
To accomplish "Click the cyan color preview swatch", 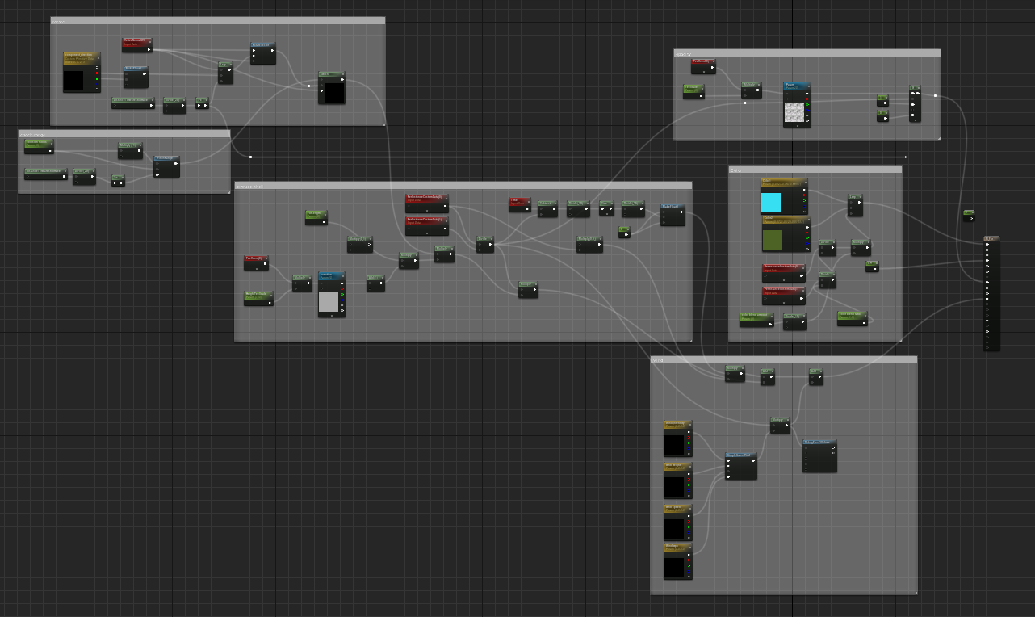I will click(x=771, y=202).
